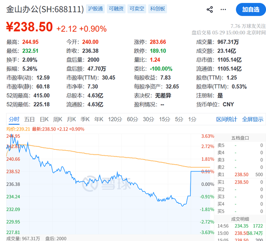The width and height of the screenshot is (266, 241).
Task: Click the 科创板 tag
Action: pyautogui.click(x=158, y=9)
